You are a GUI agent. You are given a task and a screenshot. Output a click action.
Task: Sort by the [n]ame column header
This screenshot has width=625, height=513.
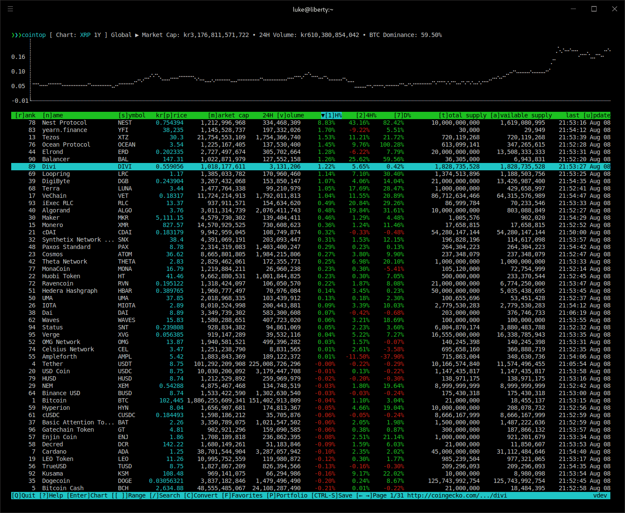53,115
